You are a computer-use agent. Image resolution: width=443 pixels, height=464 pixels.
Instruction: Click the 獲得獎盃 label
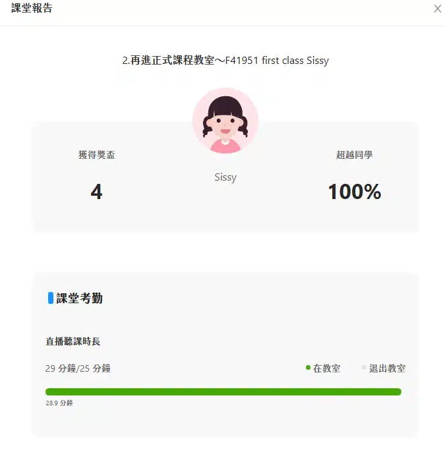[x=96, y=155]
